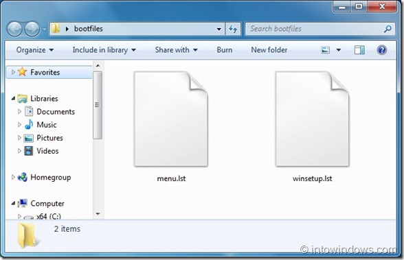This screenshot has height=260, width=404.
Task: Click the Favorites star icon
Action: (x=23, y=72)
